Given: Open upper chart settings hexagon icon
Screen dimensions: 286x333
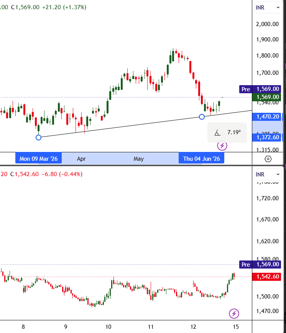Looking at the screenshot, I should [268, 159].
